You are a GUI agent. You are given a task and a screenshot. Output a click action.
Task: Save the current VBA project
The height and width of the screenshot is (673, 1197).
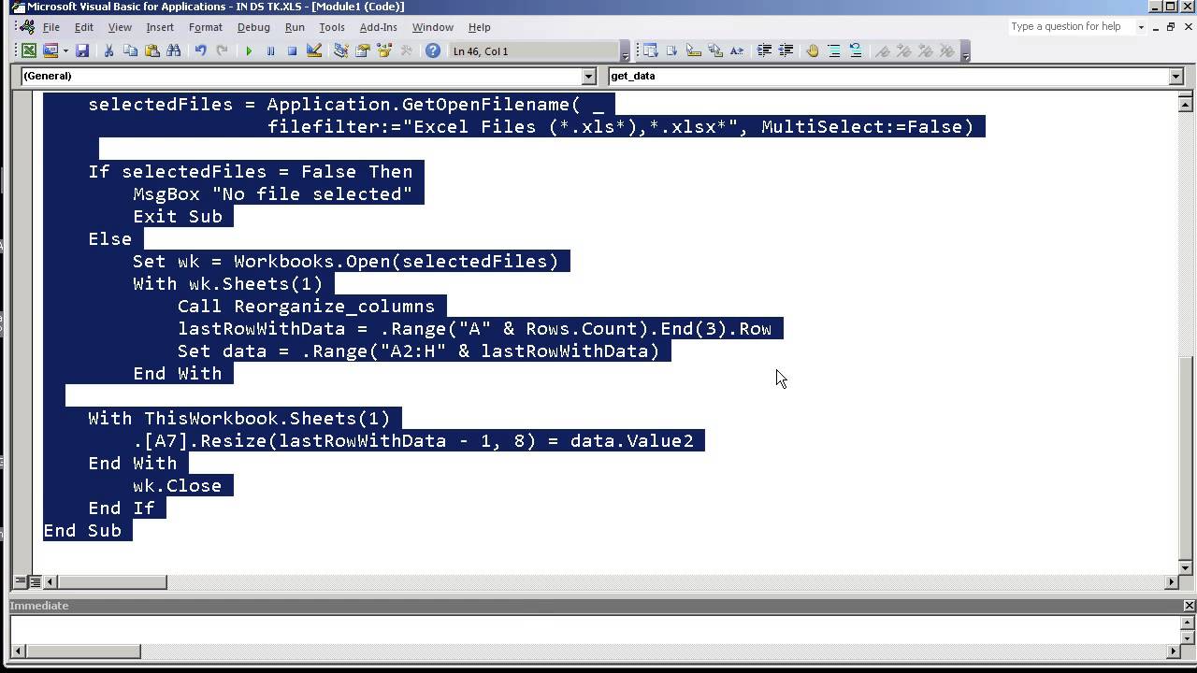82,50
